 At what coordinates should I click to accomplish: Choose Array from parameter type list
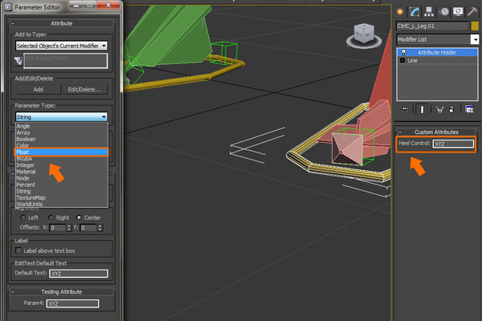[62, 132]
